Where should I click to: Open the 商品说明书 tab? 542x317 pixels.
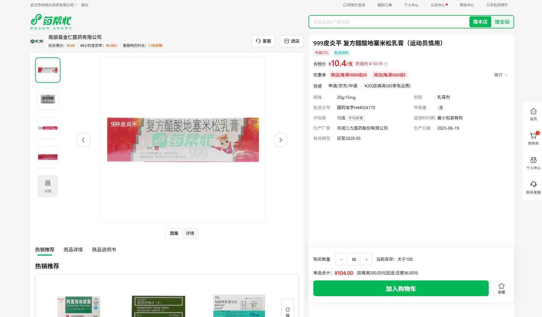tap(104, 250)
